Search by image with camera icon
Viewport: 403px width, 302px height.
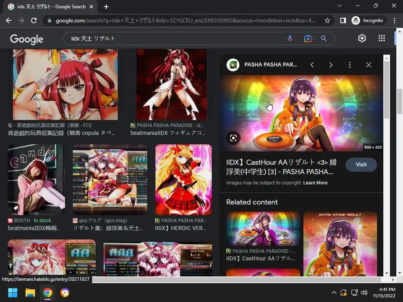308,39
